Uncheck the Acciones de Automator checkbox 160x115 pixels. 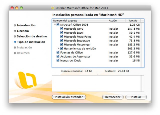(x=58, y=56)
